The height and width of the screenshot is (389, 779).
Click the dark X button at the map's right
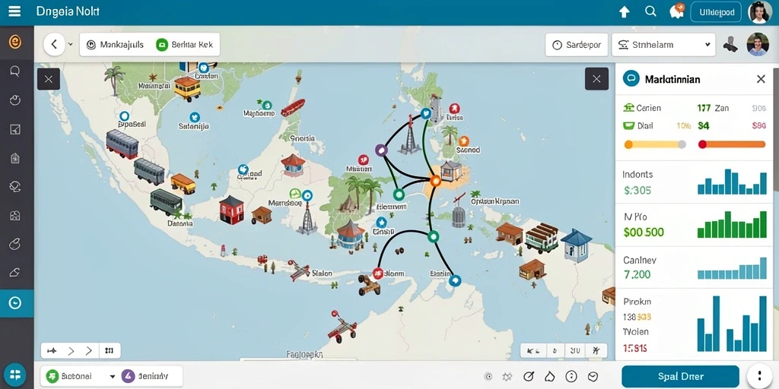click(596, 79)
